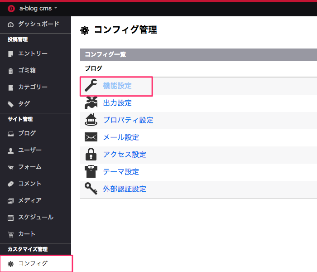
Task: Click the タグ tag icon
Action: 10,104
